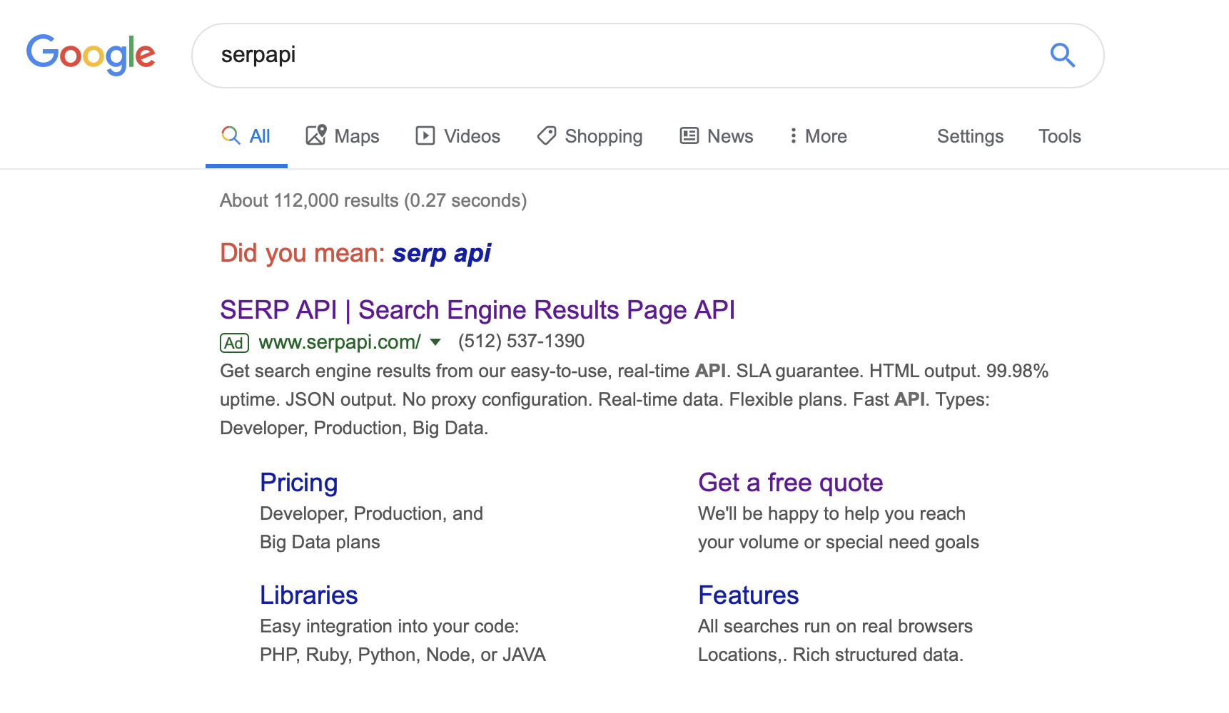Click the All tab search icon
This screenshot has width=1229, height=713.
[230, 135]
